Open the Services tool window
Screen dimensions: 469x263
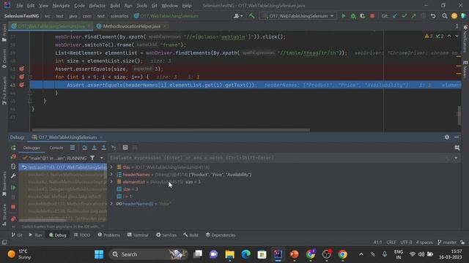point(166,235)
